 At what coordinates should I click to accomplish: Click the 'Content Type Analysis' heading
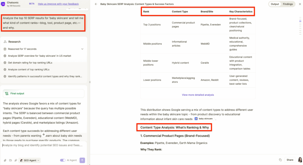[175, 127]
